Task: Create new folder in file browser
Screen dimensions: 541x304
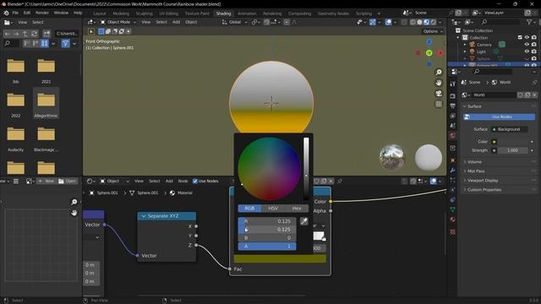Action: coord(46,34)
